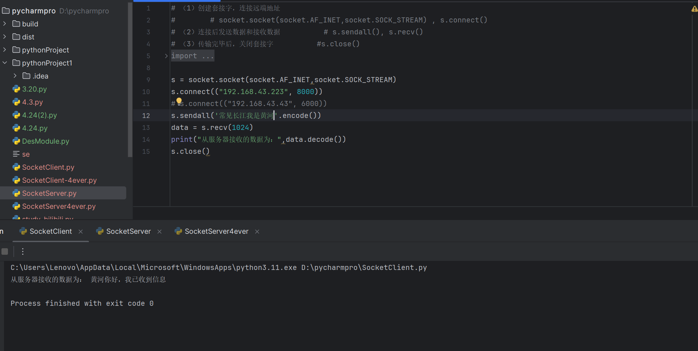Click the yellow intention light bulb icon

pyautogui.click(x=179, y=101)
